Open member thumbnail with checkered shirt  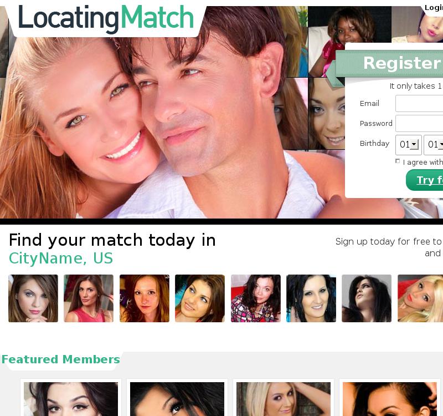pos(256,298)
